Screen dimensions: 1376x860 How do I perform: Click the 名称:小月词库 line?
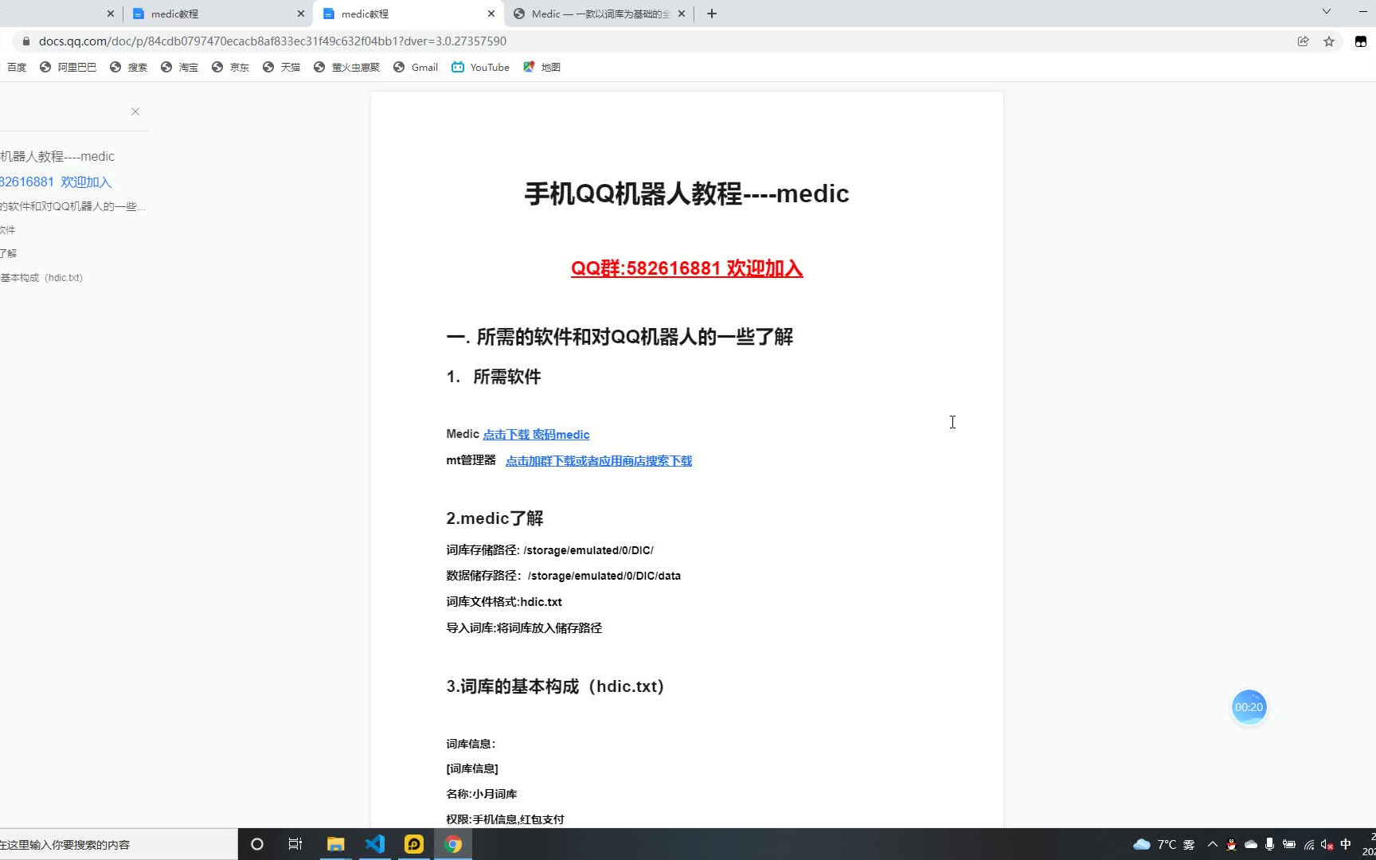pyautogui.click(x=482, y=794)
